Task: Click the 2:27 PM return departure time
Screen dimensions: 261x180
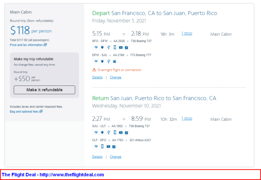Action: 101,119
